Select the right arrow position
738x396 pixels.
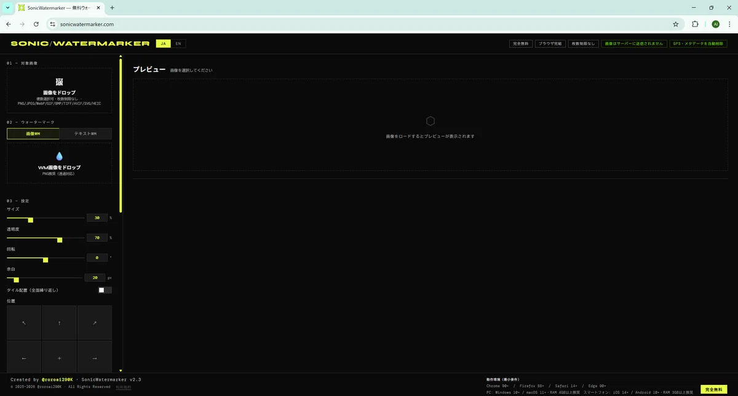pyautogui.click(x=95, y=357)
